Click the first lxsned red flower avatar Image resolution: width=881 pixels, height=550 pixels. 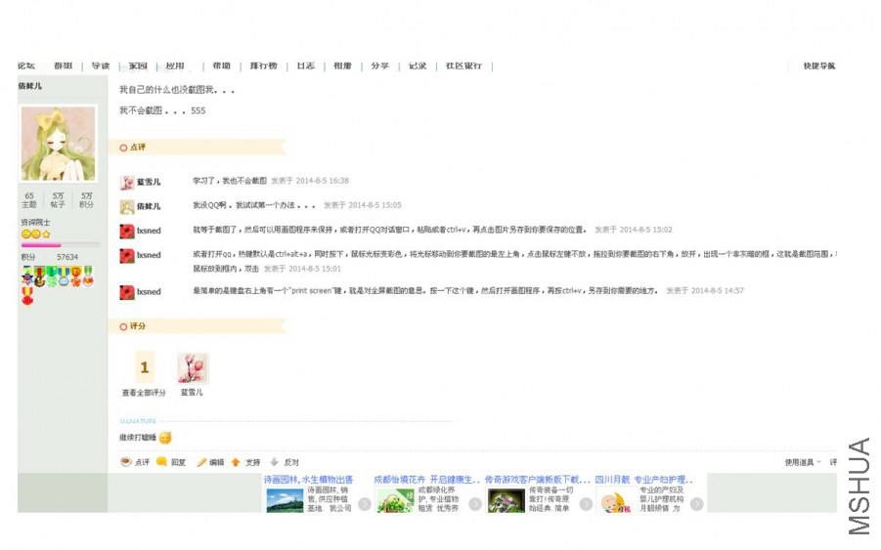tap(127, 231)
